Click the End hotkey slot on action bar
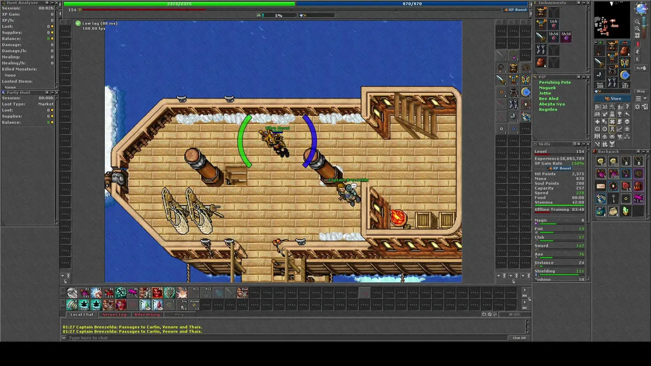The width and height of the screenshot is (651, 366). (243, 292)
